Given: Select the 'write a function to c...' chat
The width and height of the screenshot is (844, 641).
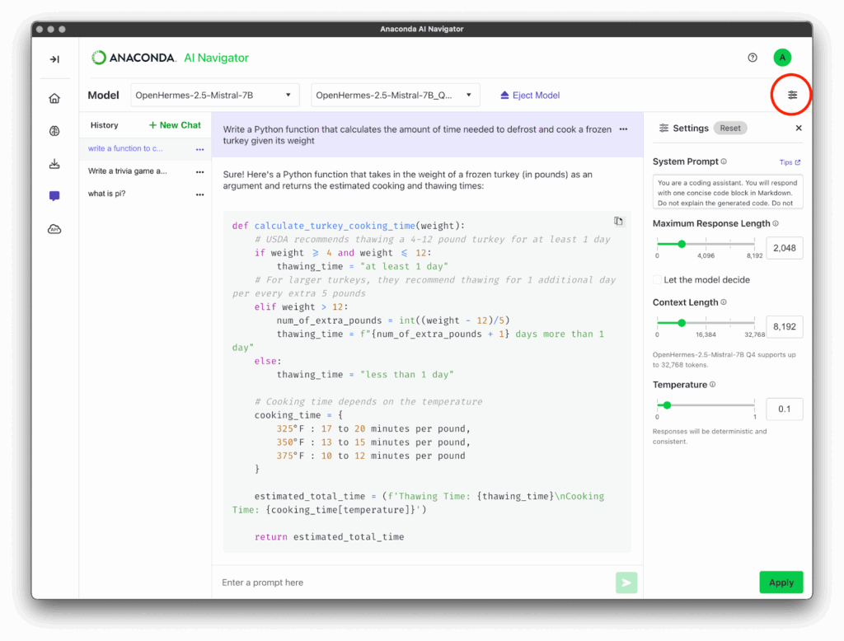Looking at the screenshot, I should 125,148.
